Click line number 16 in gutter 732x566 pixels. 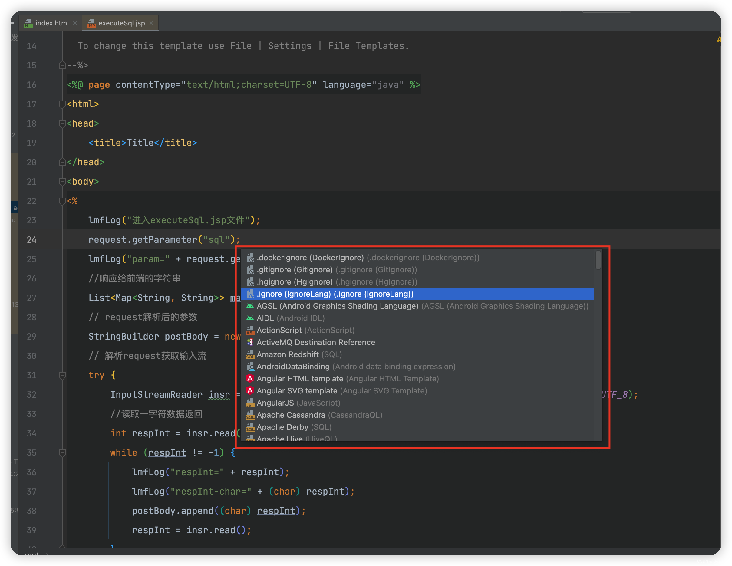(31, 85)
